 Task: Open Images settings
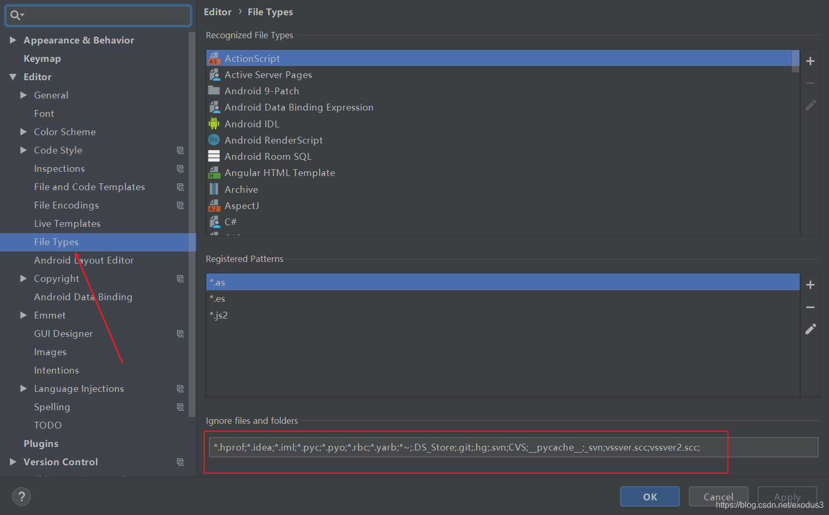click(x=50, y=352)
